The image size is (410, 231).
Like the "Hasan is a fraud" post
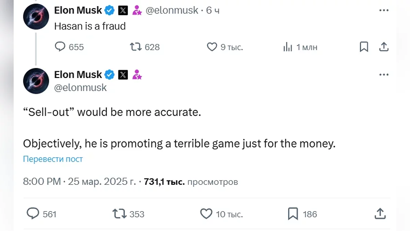[212, 47]
